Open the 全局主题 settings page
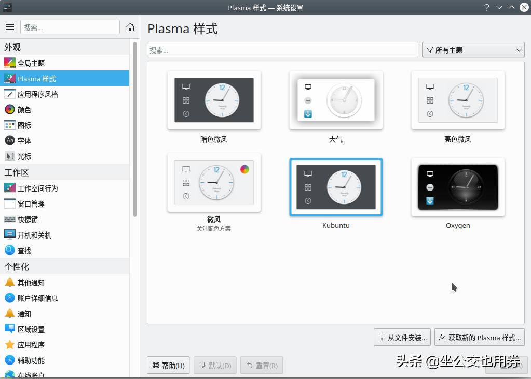The image size is (531, 379). coord(65,63)
